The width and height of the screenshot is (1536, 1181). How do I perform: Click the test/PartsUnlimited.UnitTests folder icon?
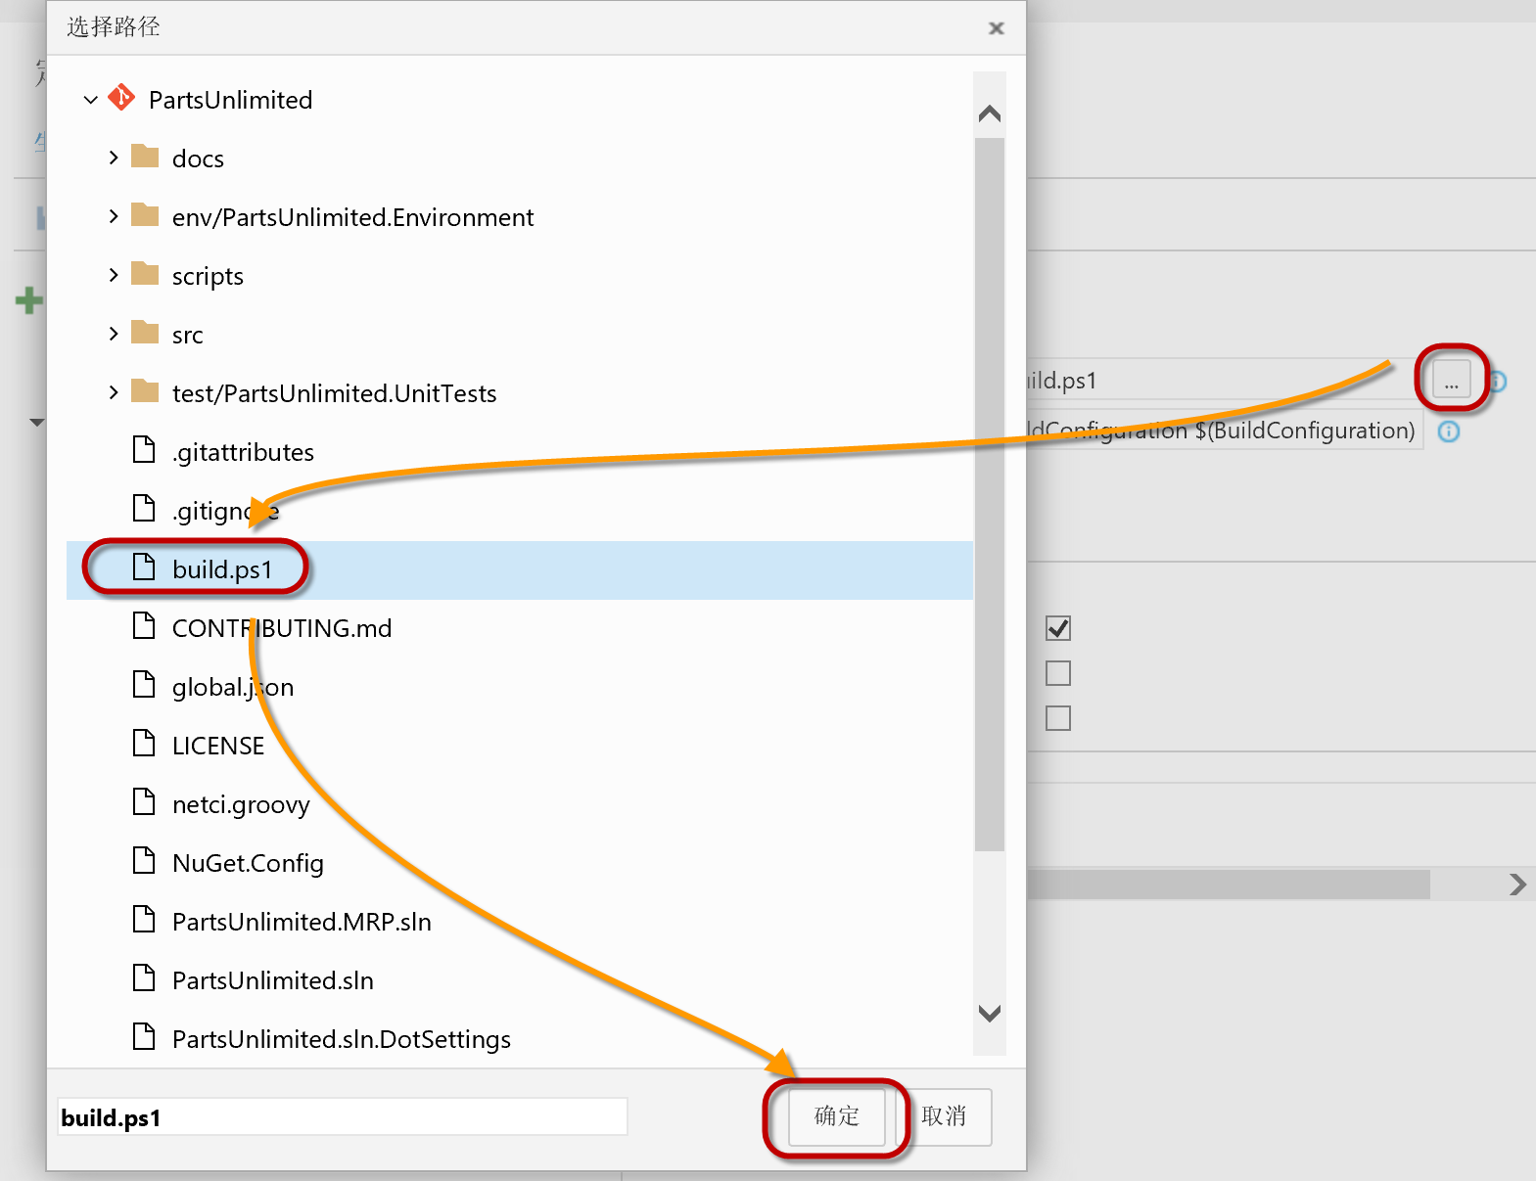tap(145, 390)
